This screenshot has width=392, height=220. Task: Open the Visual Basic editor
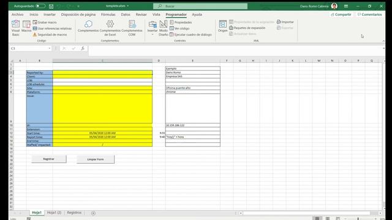coord(15,28)
